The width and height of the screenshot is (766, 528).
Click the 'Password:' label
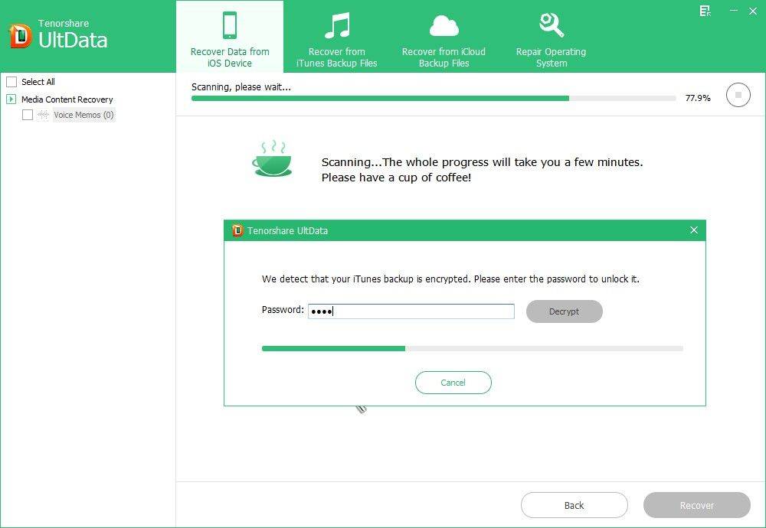(283, 310)
